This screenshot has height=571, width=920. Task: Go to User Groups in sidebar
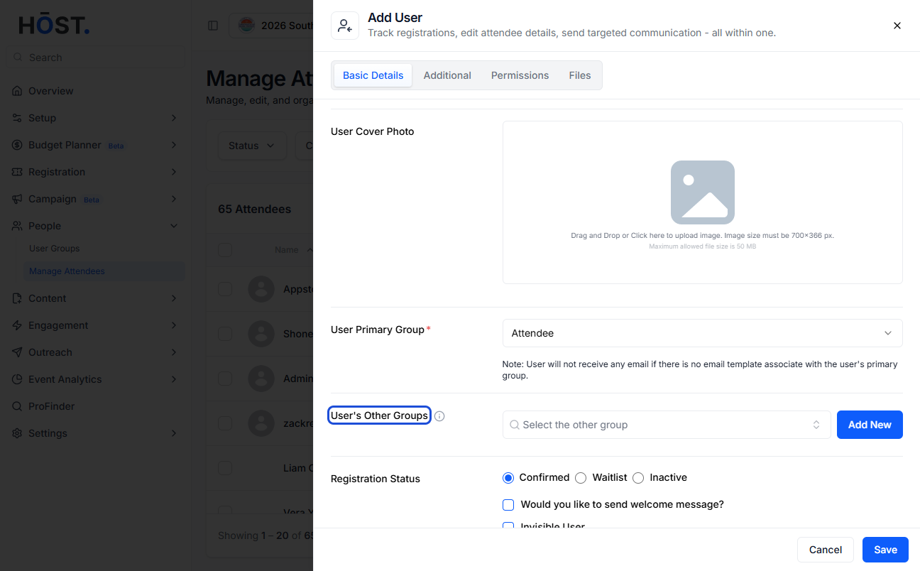pos(54,249)
